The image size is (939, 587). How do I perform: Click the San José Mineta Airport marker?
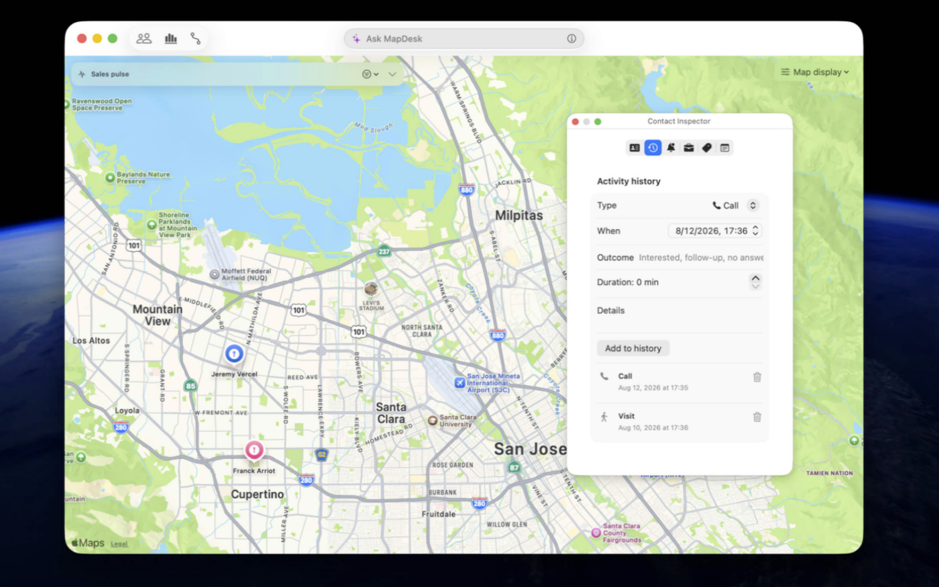pyautogui.click(x=459, y=383)
